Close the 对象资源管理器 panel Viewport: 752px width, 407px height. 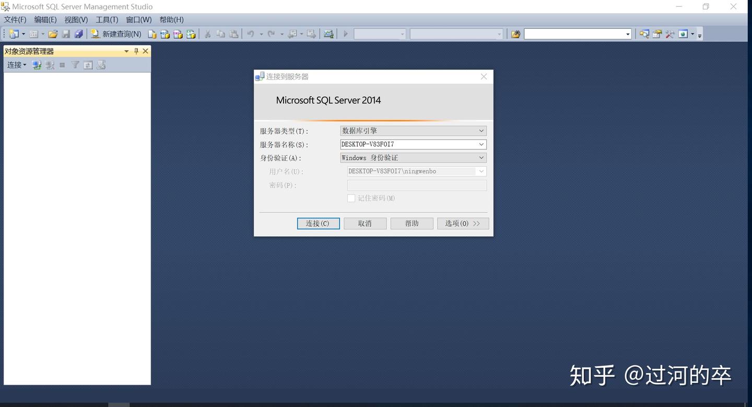pos(146,51)
